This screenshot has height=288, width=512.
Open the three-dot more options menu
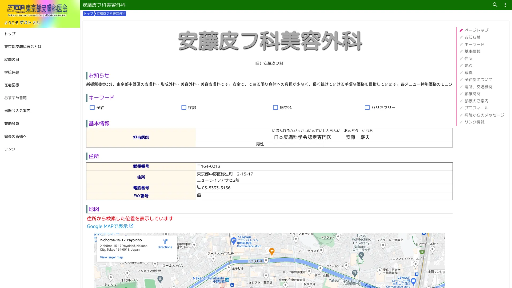(505, 5)
